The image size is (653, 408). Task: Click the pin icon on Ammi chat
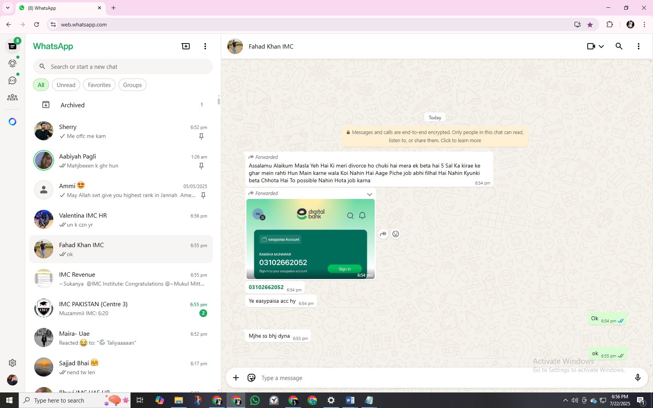203,195
